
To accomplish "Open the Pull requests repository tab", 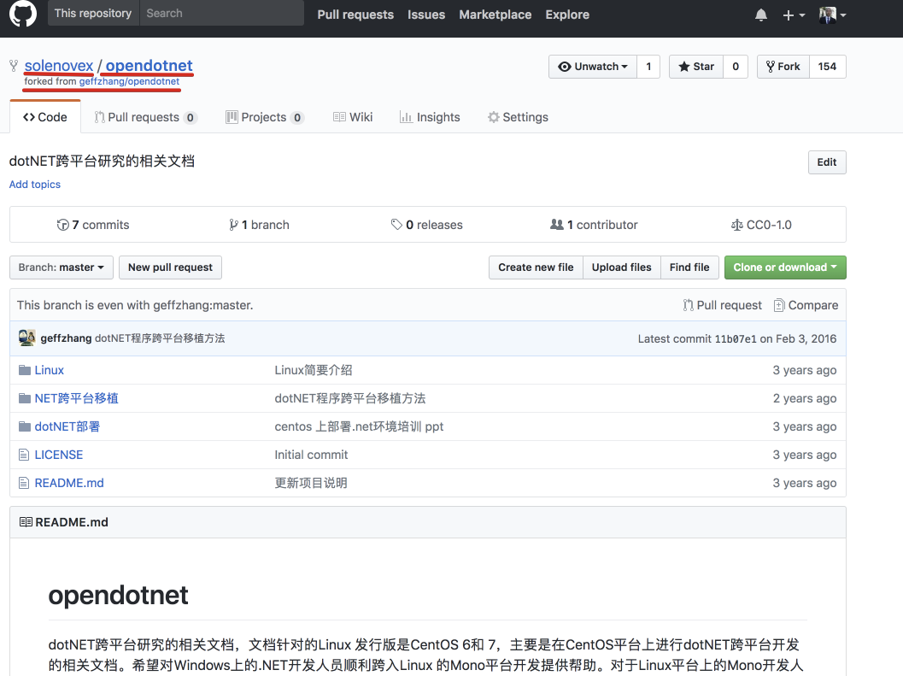I will click(x=146, y=117).
